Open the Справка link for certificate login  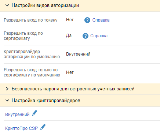pyautogui.click(x=99, y=36)
